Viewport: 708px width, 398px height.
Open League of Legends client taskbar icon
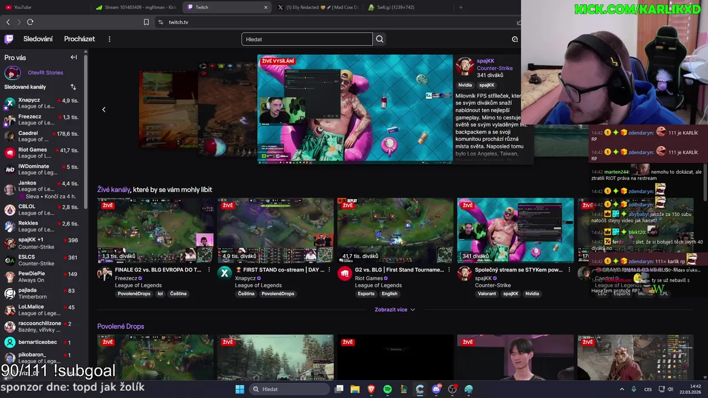tap(404, 389)
